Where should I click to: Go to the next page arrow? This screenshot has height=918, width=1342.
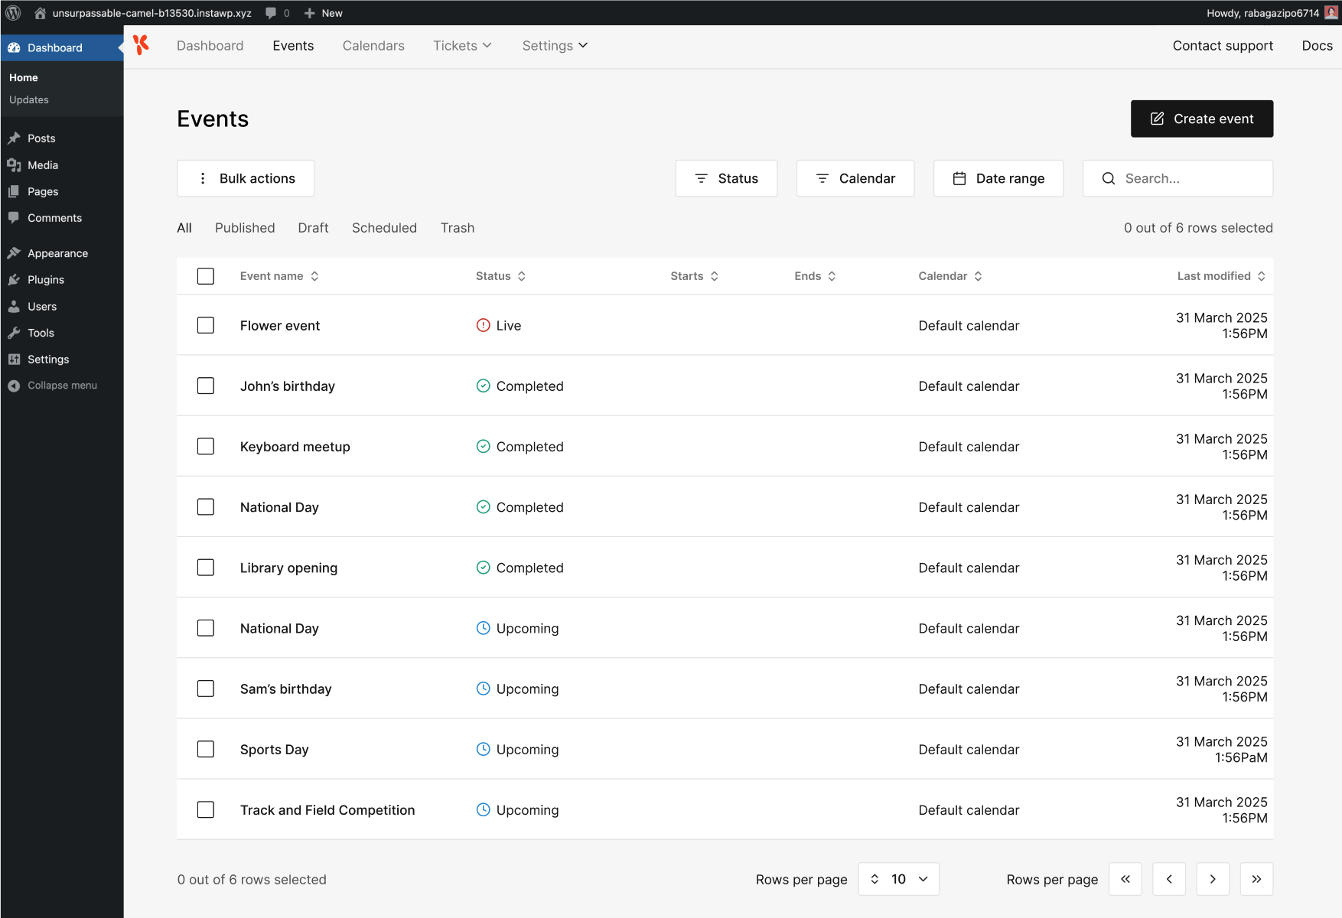pos(1213,879)
